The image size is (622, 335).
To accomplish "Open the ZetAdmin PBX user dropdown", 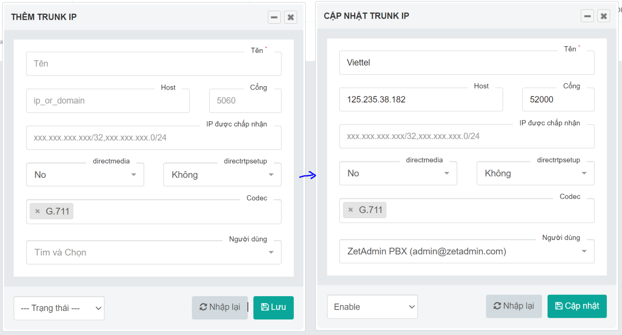I will [x=466, y=251].
